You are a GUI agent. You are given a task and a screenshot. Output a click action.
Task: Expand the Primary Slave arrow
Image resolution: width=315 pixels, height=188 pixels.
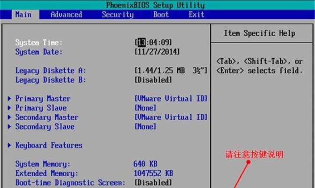9,108
